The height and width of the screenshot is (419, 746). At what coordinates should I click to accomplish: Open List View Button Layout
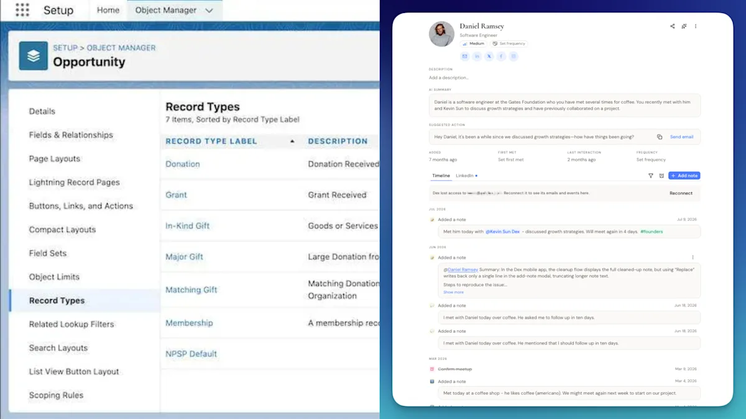click(74, 371)
